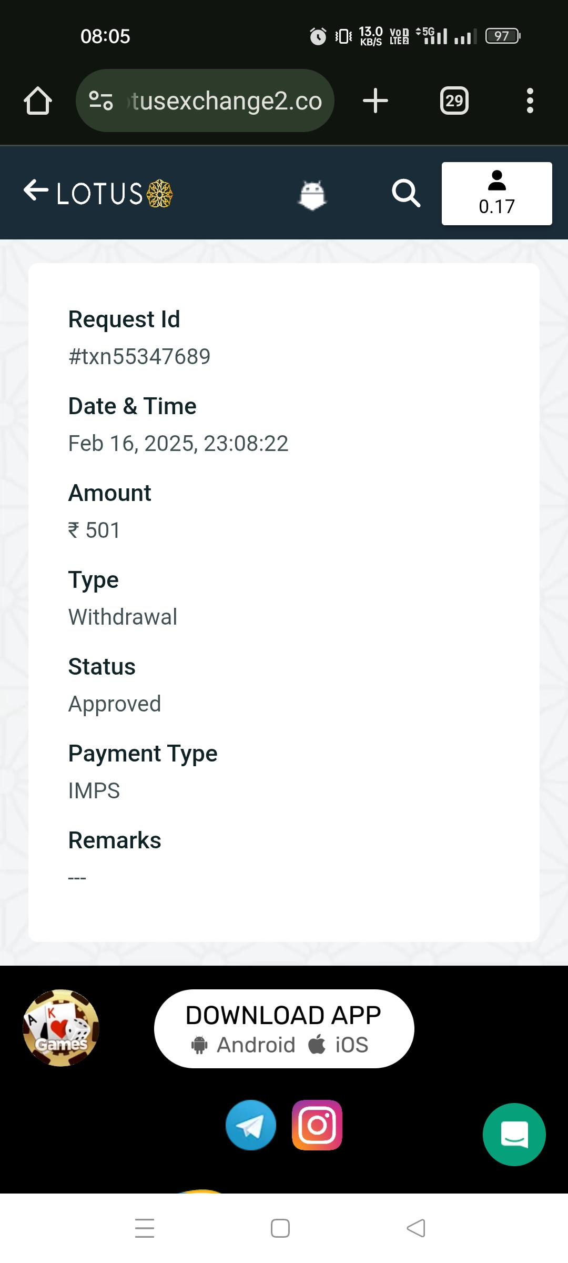Tap the request ID #txn55347689
This screenshot has height=1263, width=568.
click(x=139, y=357)
